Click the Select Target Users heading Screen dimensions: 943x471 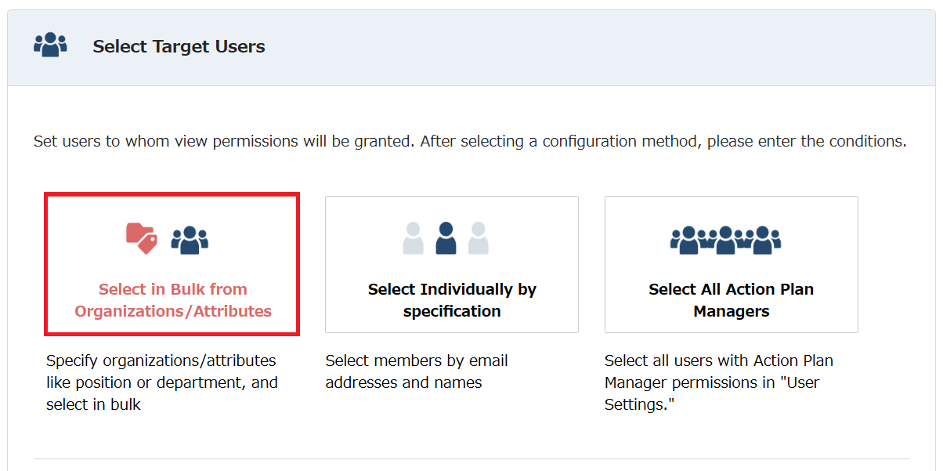pos(179,47)
